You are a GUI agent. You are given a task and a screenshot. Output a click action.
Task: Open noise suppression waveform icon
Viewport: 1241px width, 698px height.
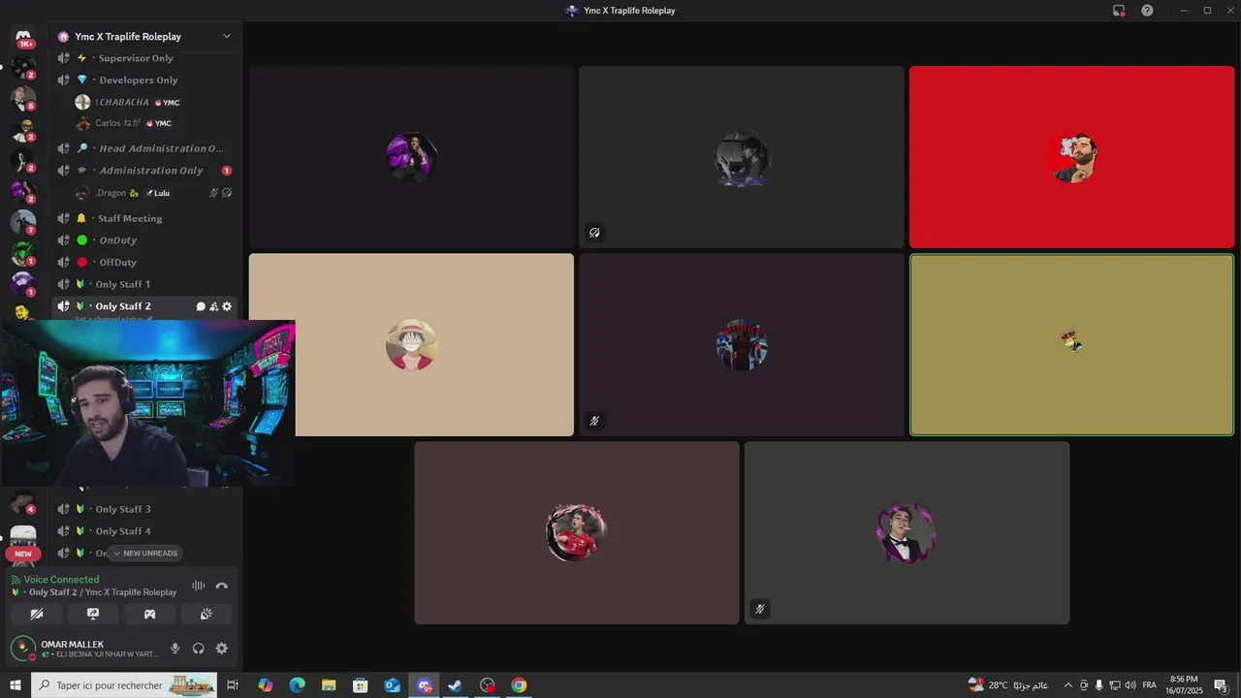click(x=198, y=586)
